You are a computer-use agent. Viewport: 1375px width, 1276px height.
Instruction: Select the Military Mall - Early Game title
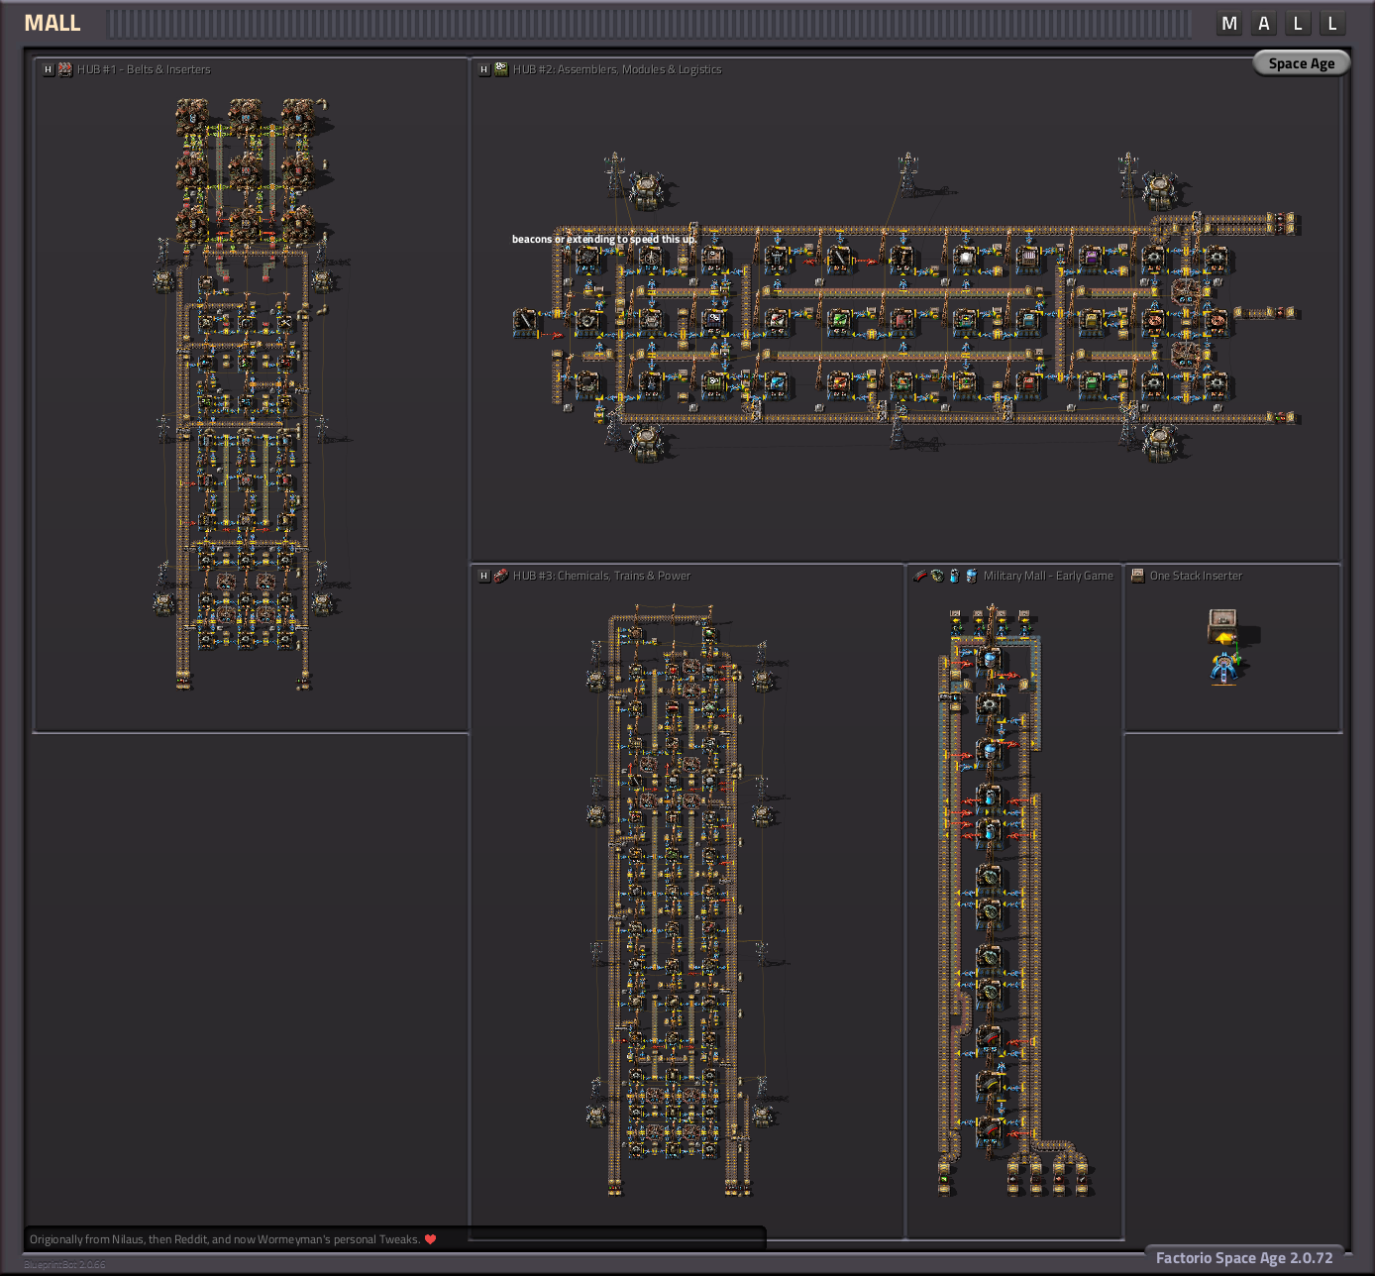(x=1047, y=576)
